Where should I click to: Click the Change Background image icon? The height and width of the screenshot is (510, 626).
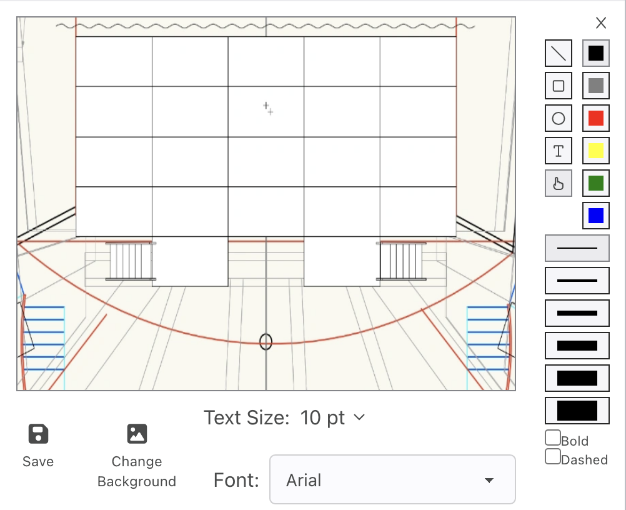pos(136,434)
